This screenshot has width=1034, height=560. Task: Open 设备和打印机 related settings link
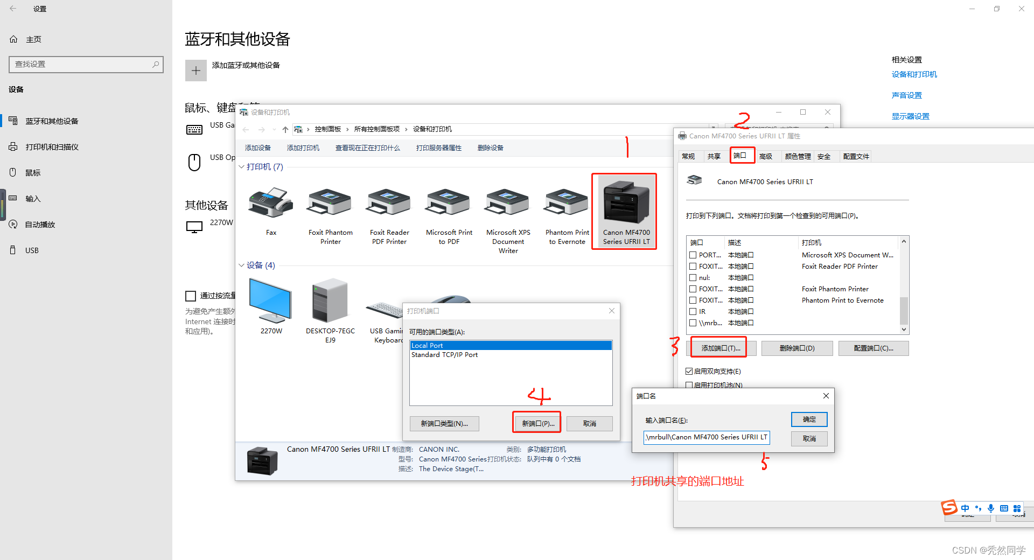(914, 74)
